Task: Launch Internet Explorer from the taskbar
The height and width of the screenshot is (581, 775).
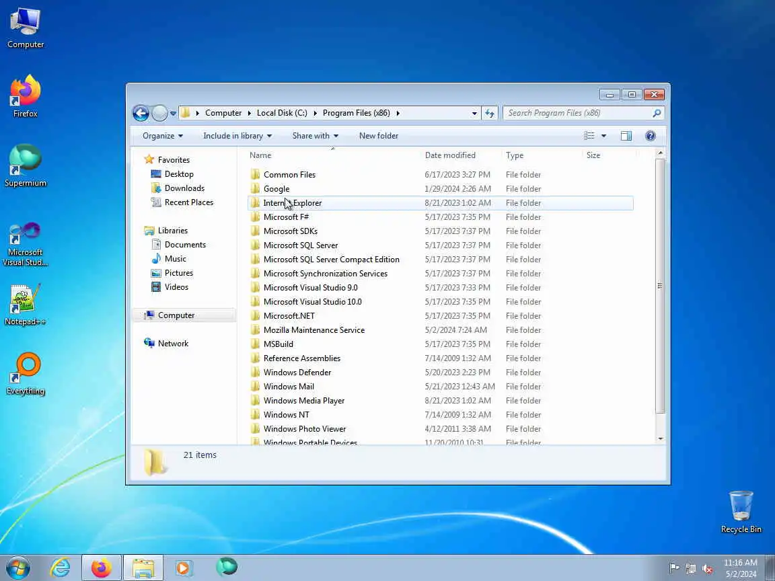Action: 61,568
